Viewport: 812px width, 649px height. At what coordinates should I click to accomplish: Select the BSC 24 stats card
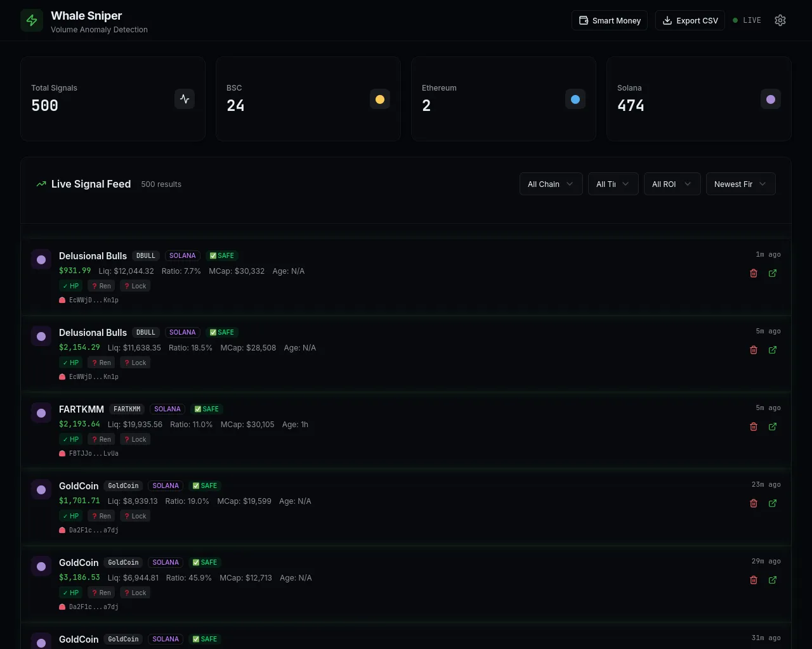[x=308, y=99]
